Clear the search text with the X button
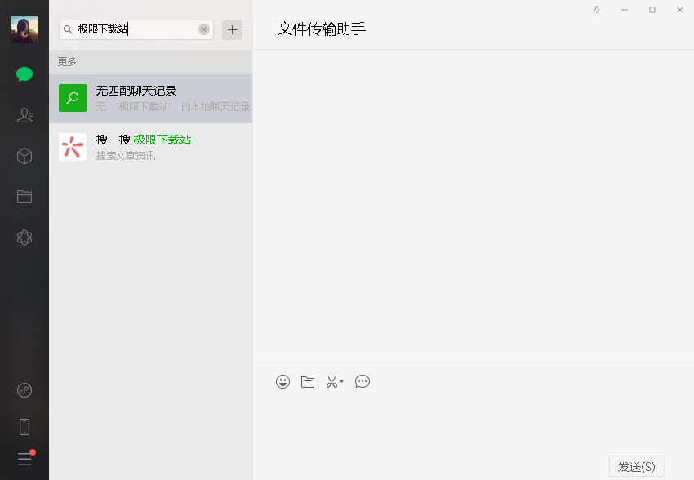The image size is (694, 480). [204, 29]
